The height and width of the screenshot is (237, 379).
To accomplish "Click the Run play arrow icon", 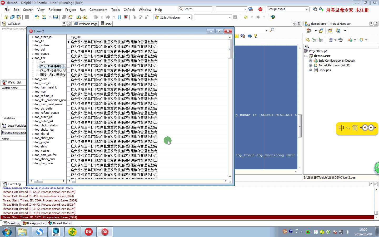I will [x=96, y=17].
